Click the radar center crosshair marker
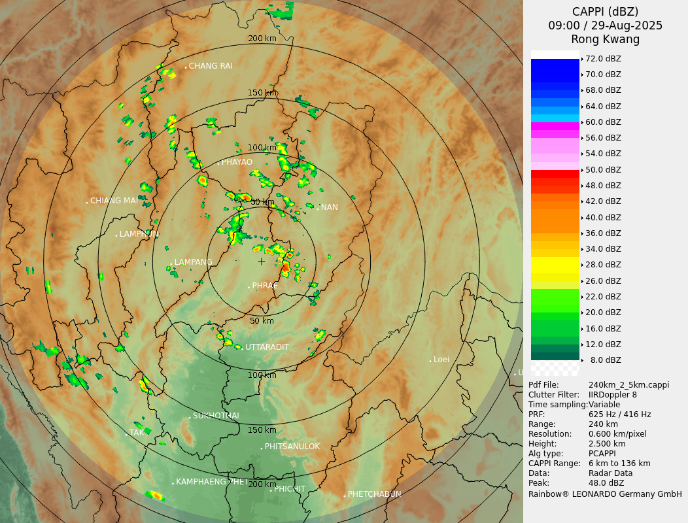 point(262,261)
